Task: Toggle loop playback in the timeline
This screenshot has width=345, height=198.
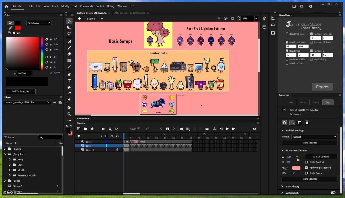Action: [214, 129]
